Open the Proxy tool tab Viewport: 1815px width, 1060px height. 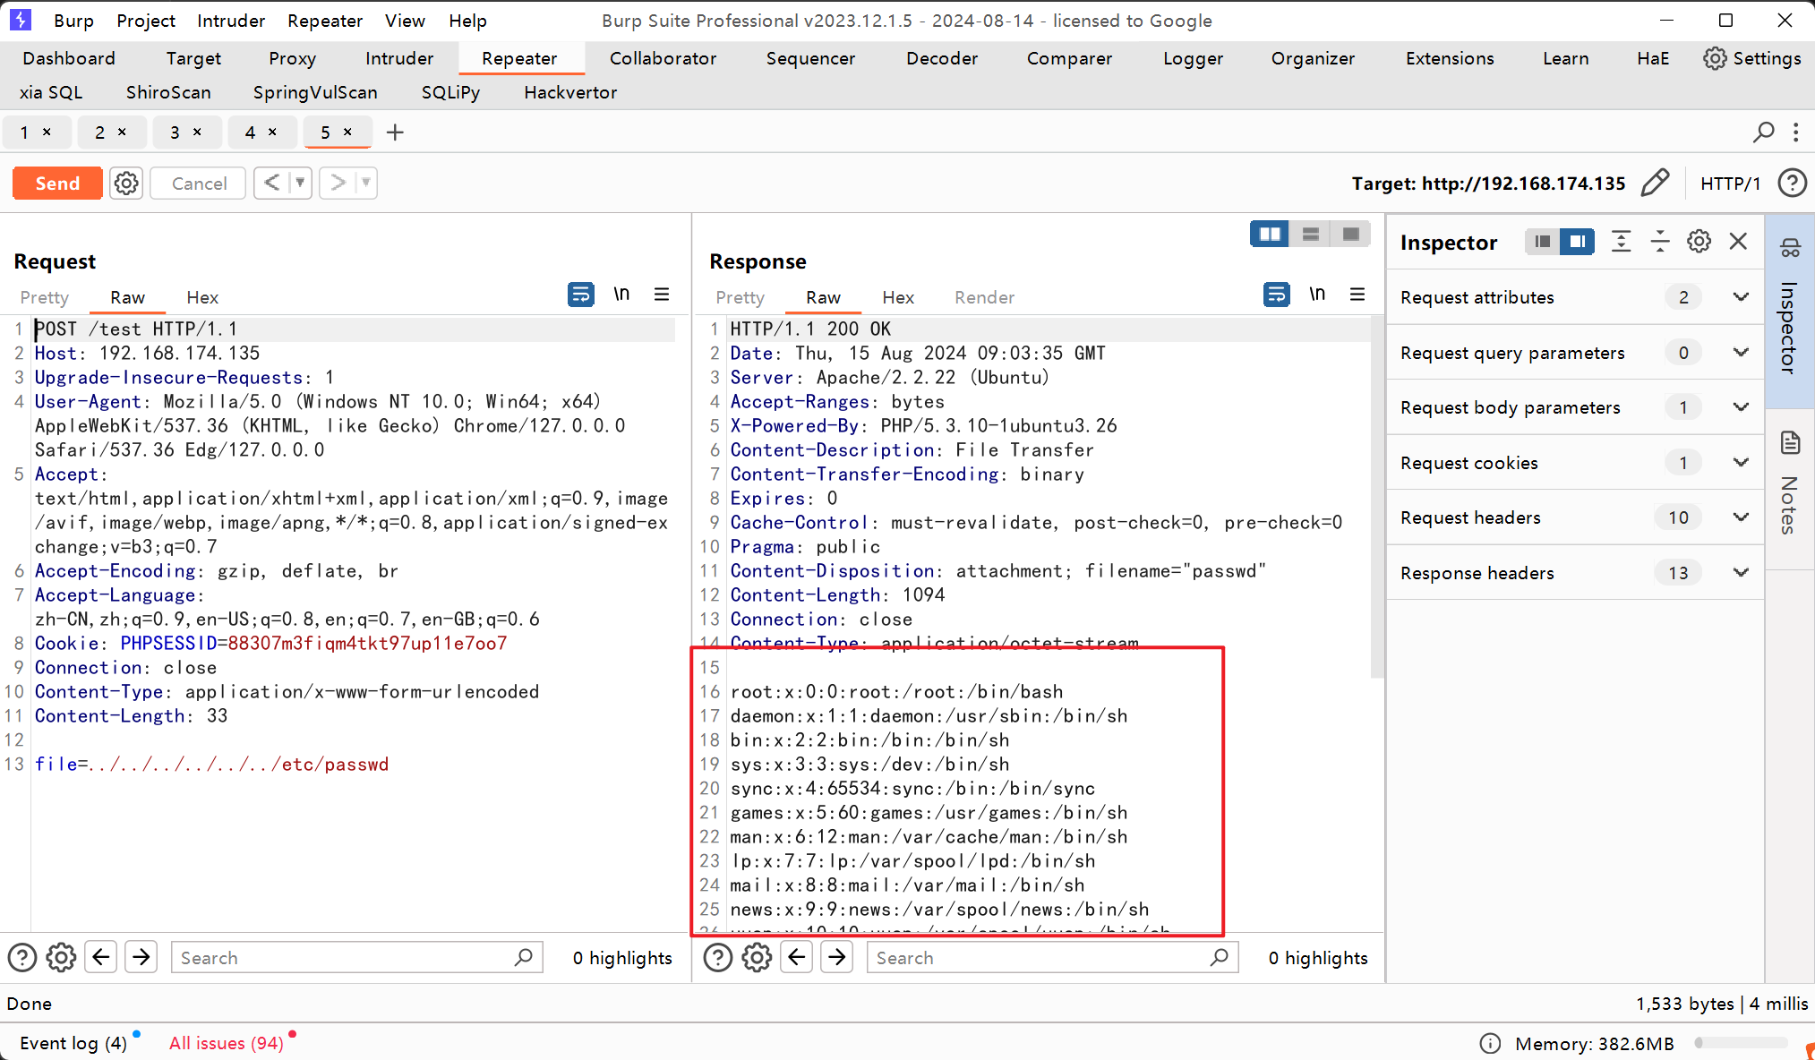[292, 58]
